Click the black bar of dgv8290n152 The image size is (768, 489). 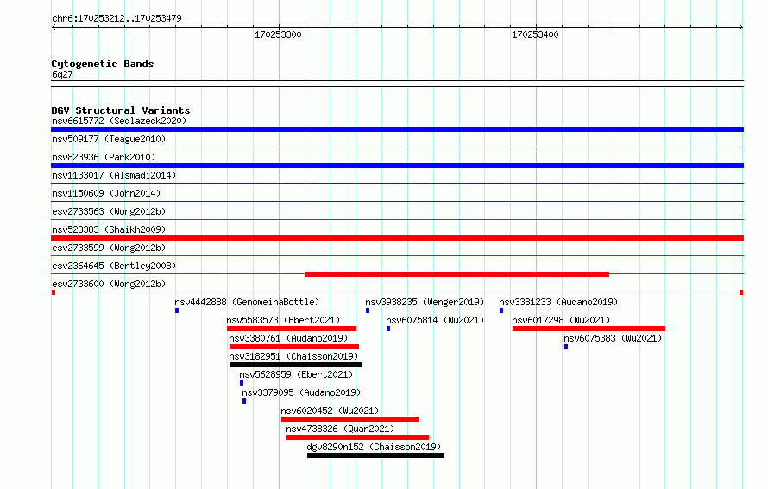[x=375, y=455]
